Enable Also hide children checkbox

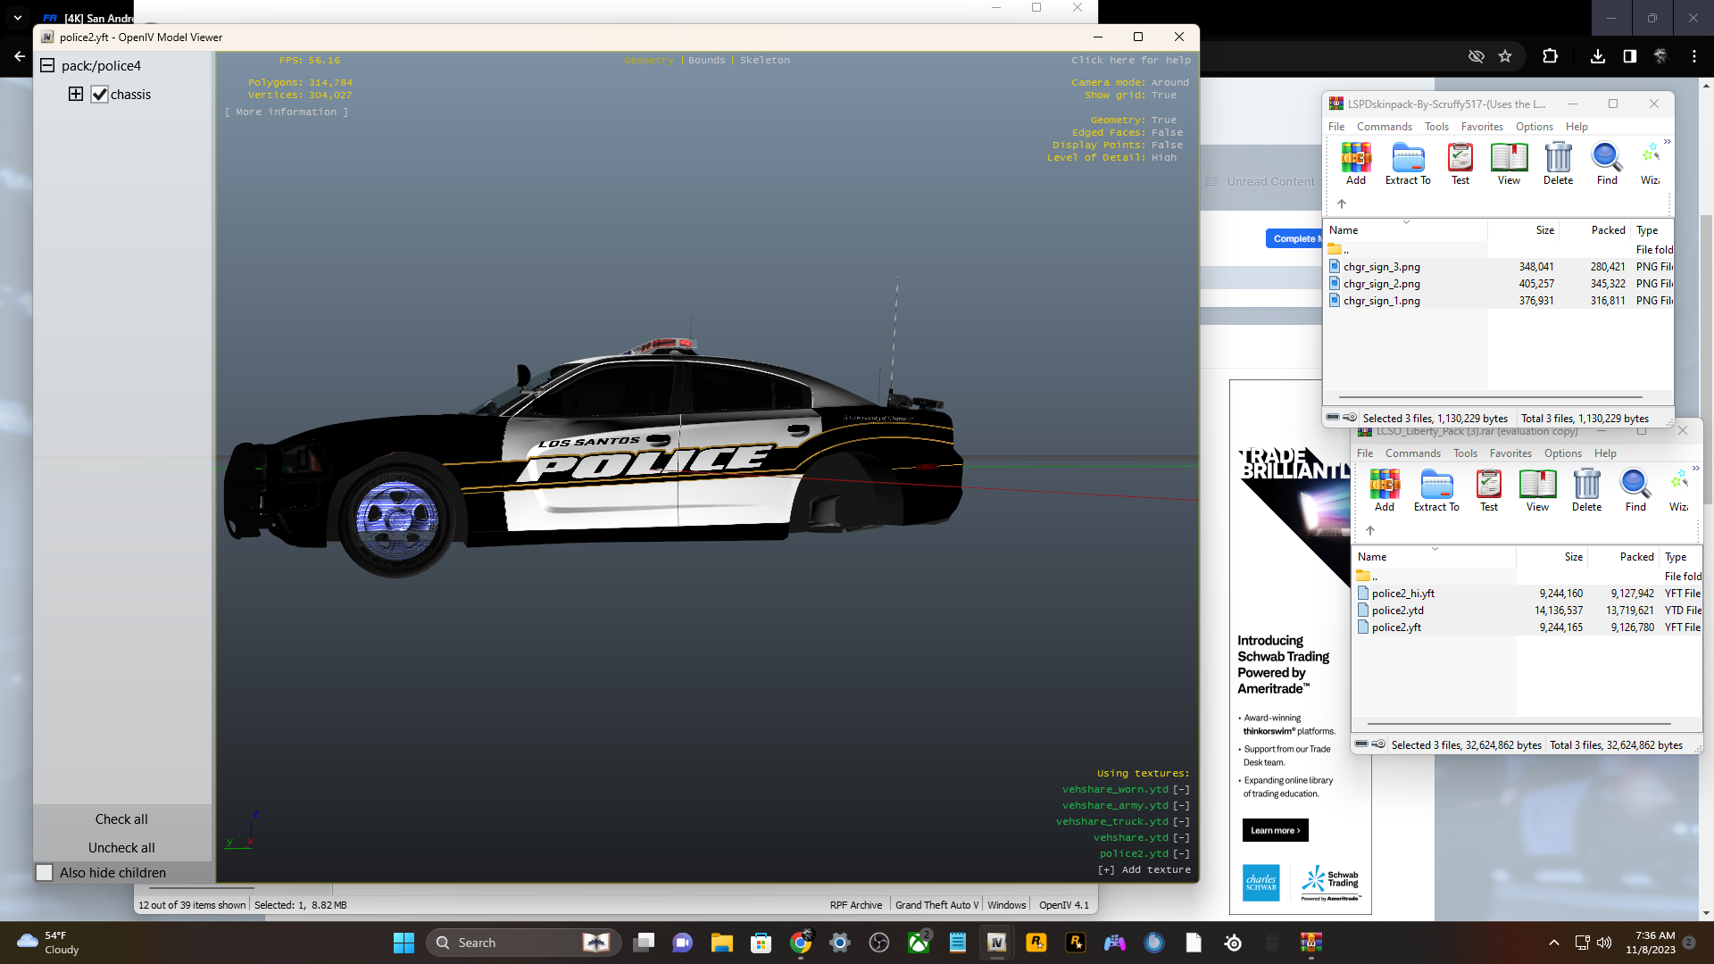pos(45,873)
